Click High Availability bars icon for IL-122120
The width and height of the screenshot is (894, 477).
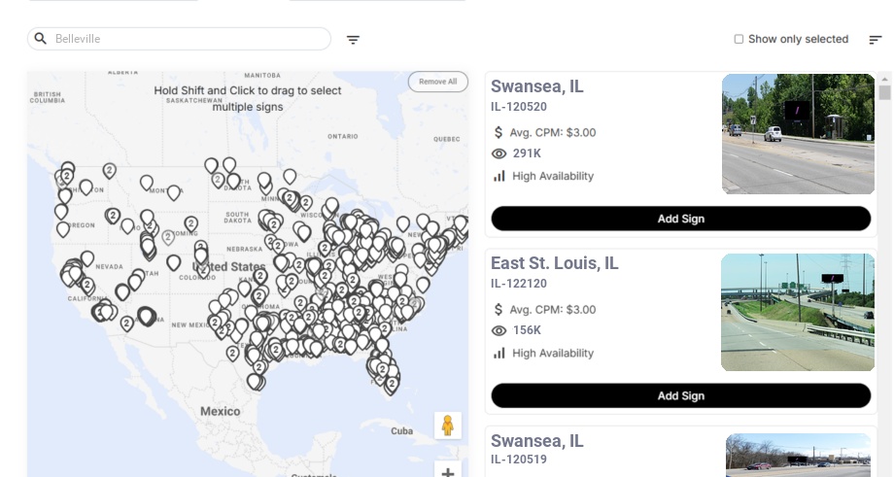[499, 353]
